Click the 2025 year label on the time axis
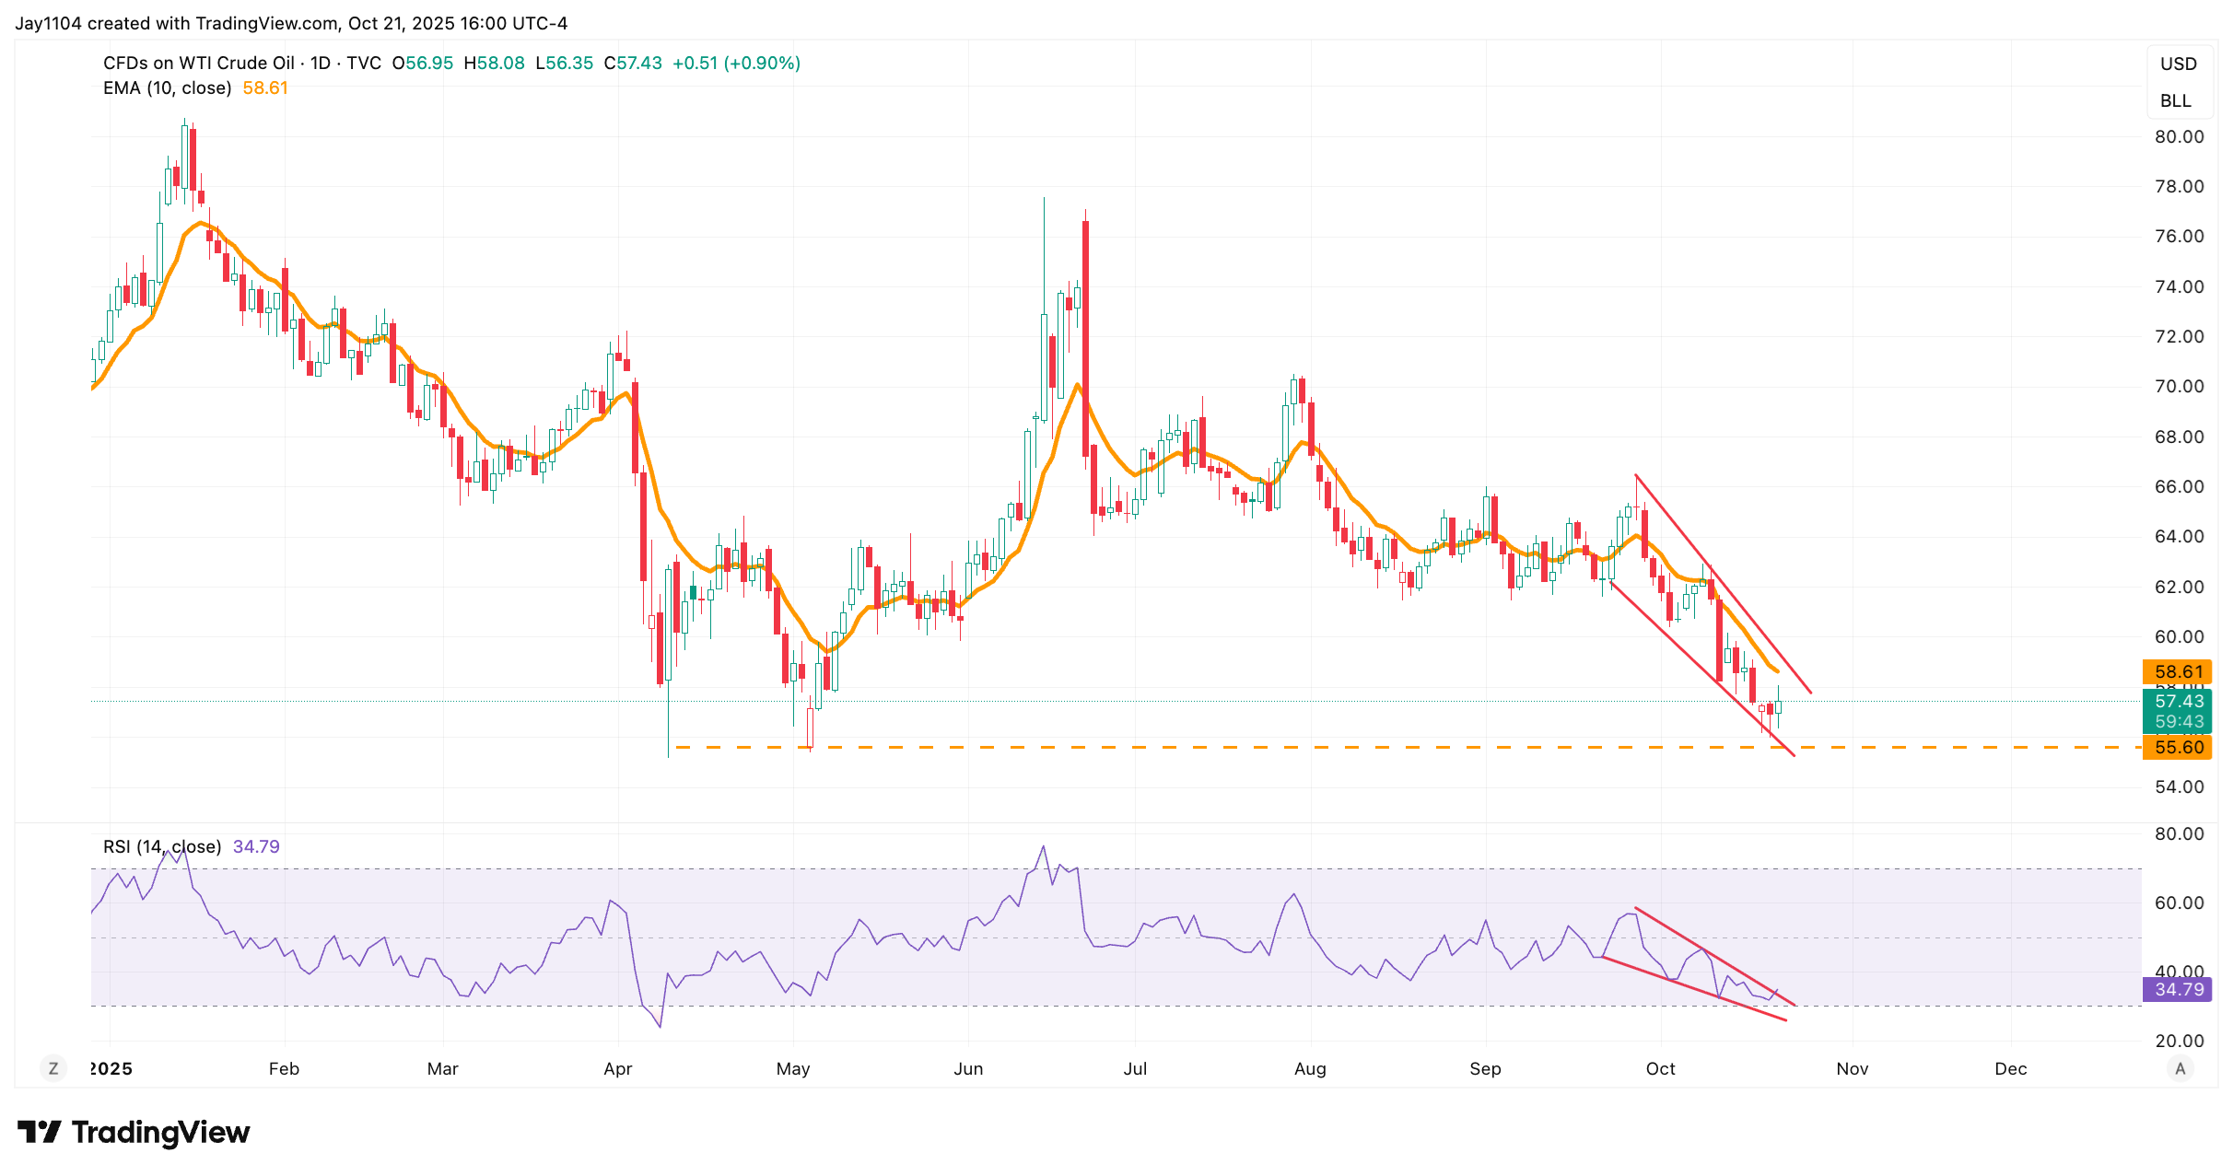2233x1176 pixels. pos(111,1068)
